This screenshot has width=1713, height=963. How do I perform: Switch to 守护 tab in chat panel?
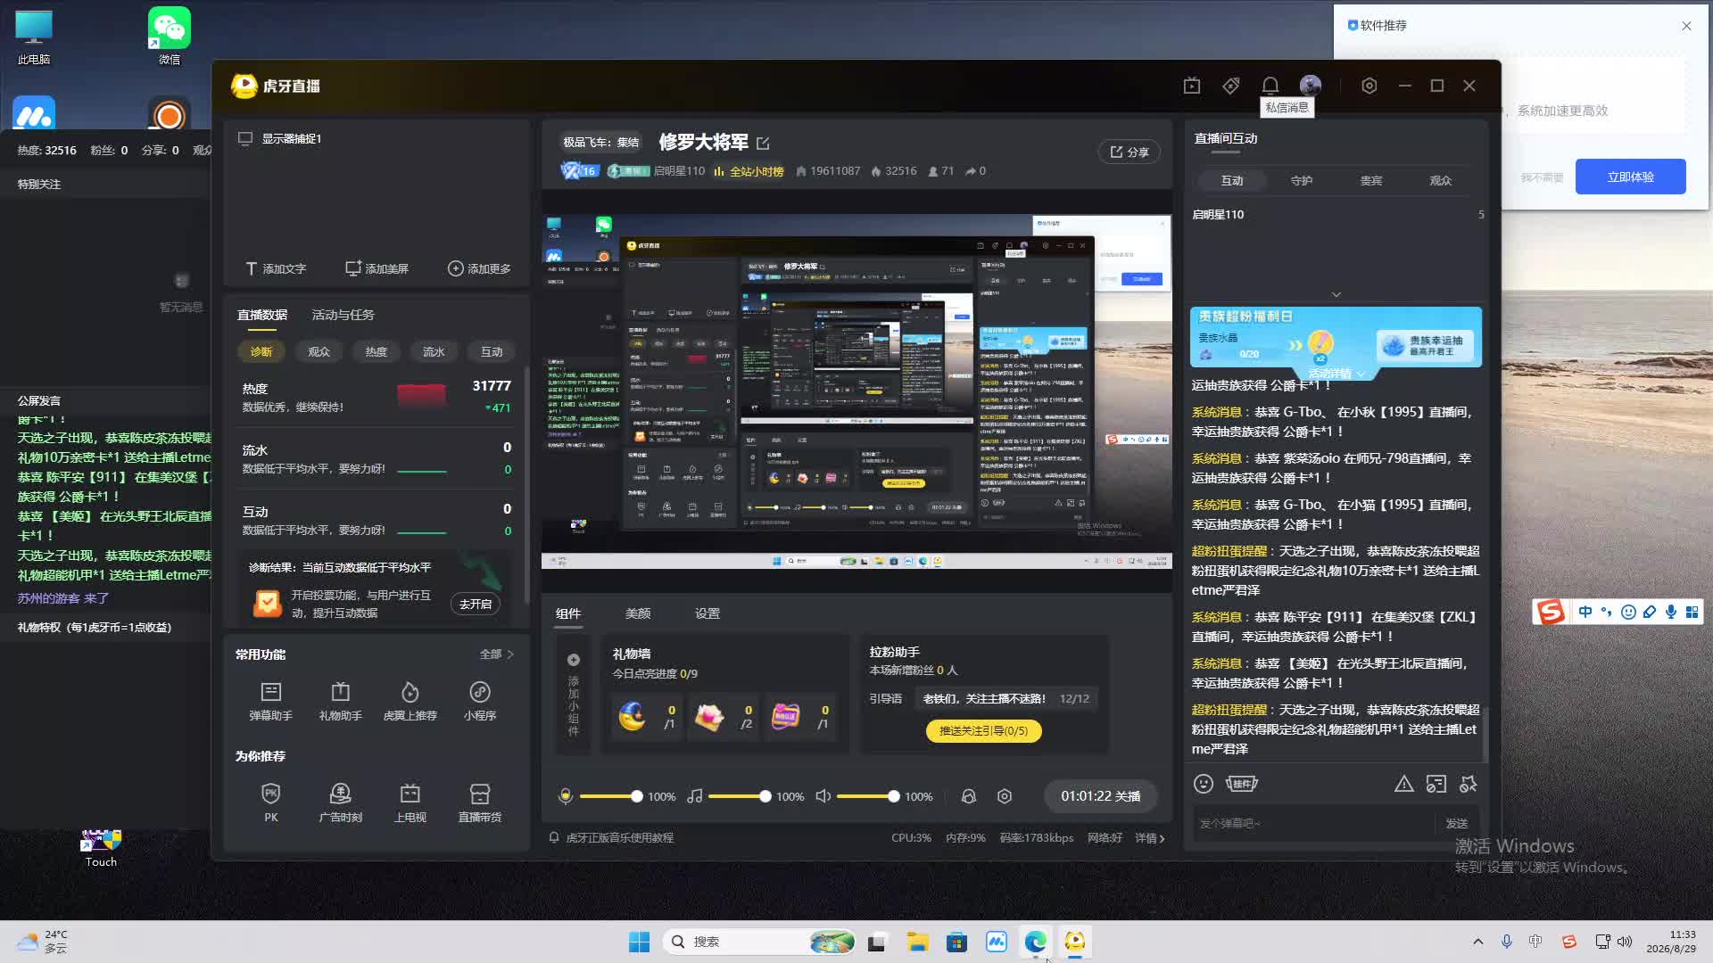point(1302,180)
